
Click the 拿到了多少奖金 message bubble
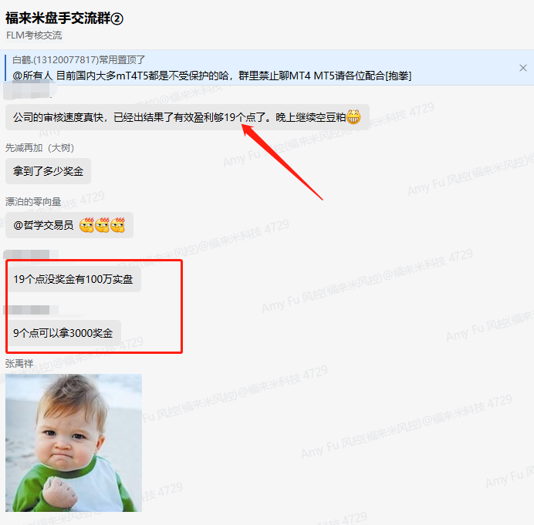pos(48,171)
